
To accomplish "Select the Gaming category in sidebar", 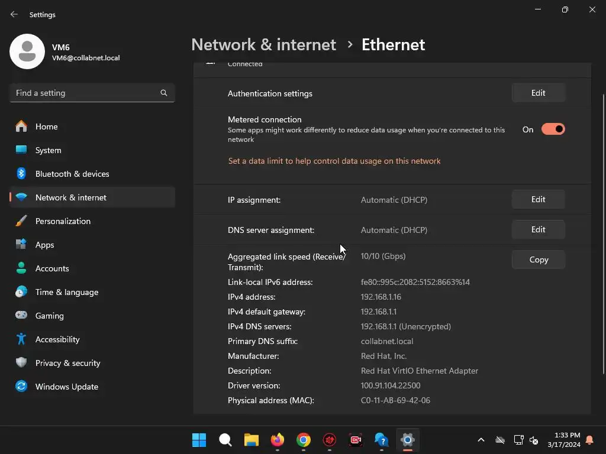I will (49, 316).
